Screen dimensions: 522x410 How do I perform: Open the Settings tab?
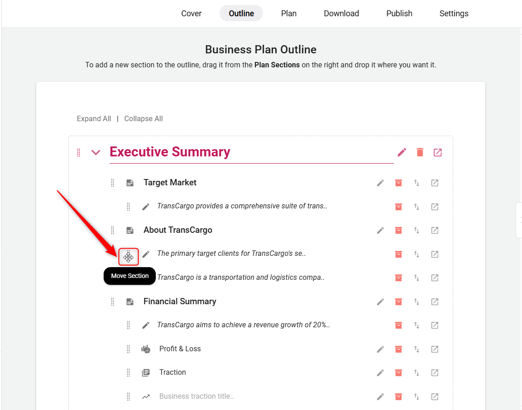[x=454, y=14]
